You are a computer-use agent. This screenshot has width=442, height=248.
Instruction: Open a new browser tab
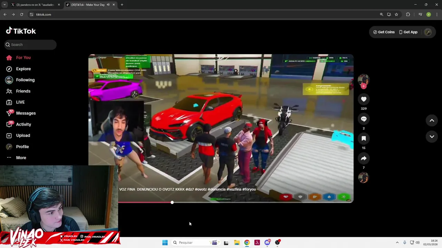122,5
